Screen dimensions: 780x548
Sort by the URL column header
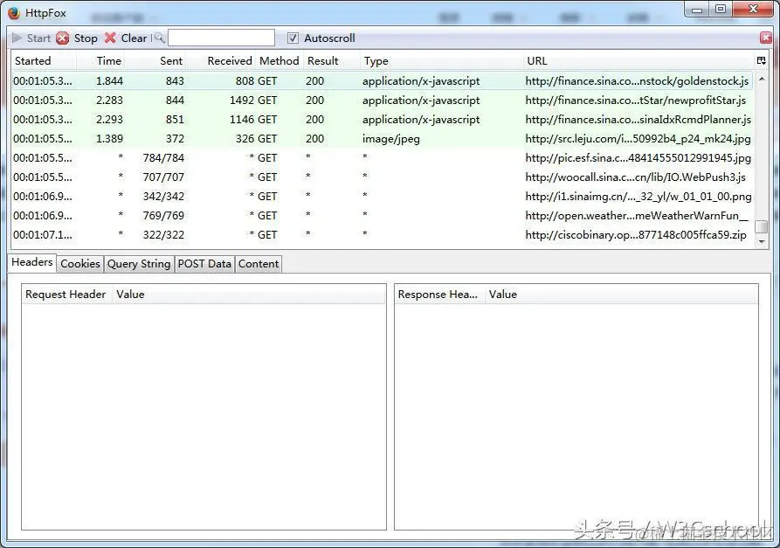(639, 60)
